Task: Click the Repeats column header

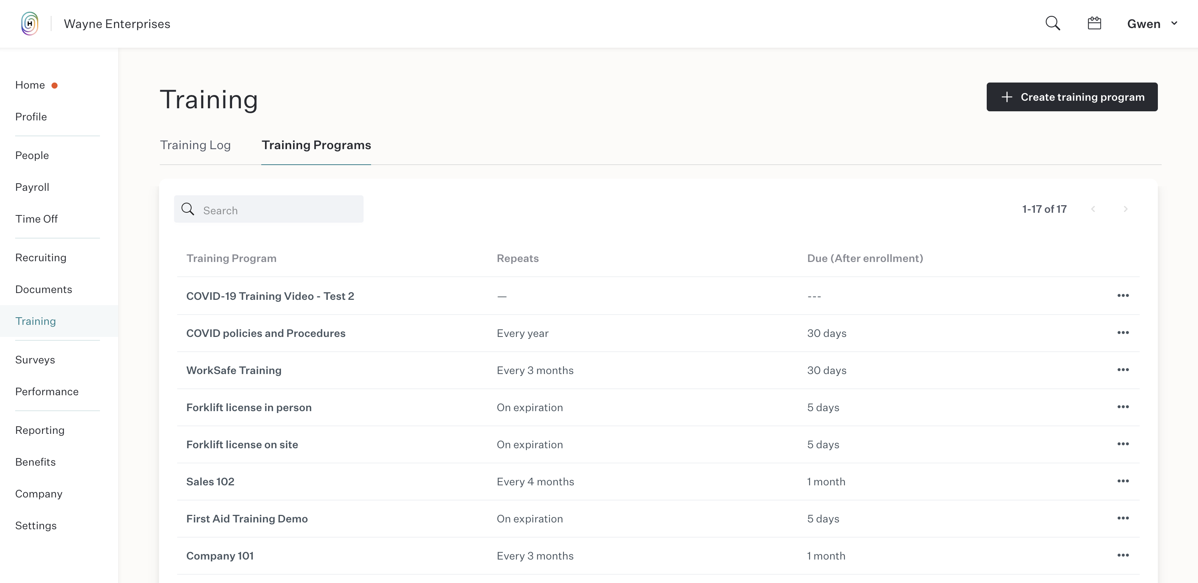Action: pyautogui.click(x=518, y=258)
